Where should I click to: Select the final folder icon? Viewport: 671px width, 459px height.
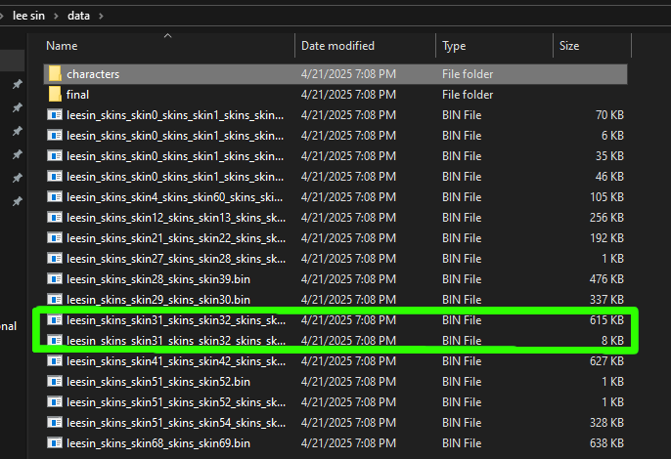(55, 94)
